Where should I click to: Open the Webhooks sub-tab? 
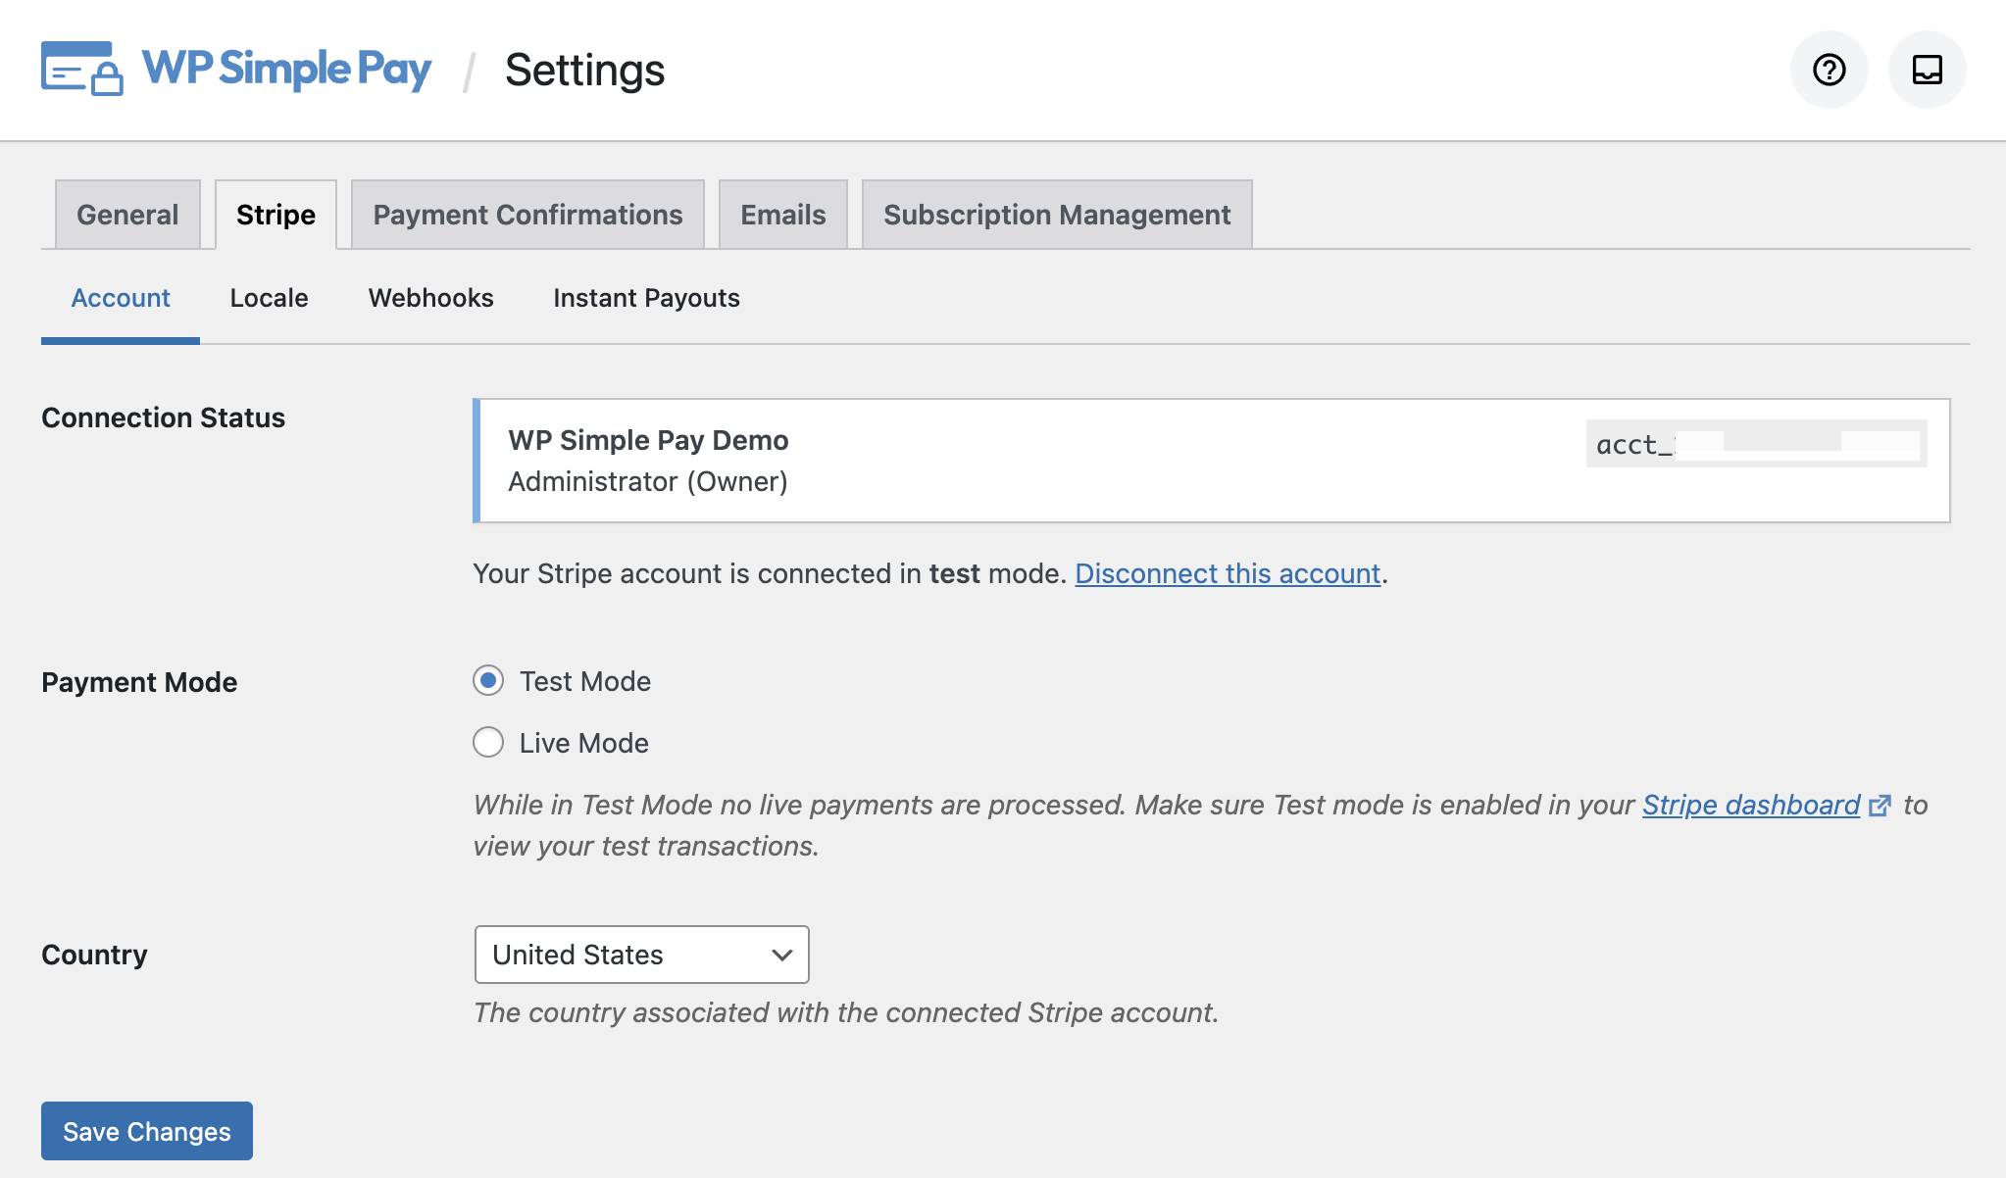430,298
